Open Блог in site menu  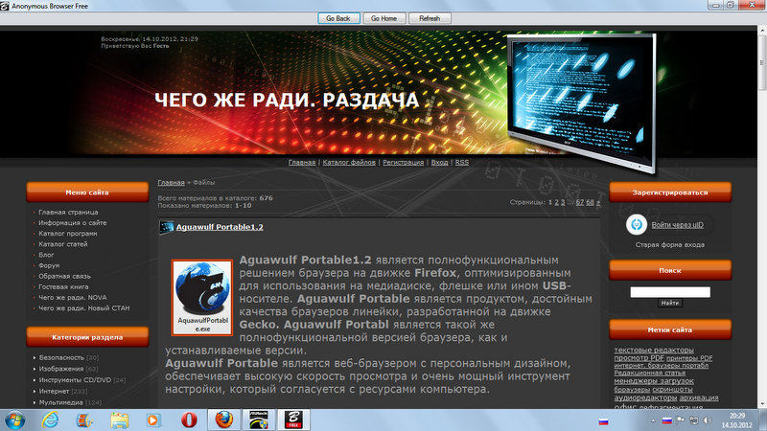(x=46, y=255)
